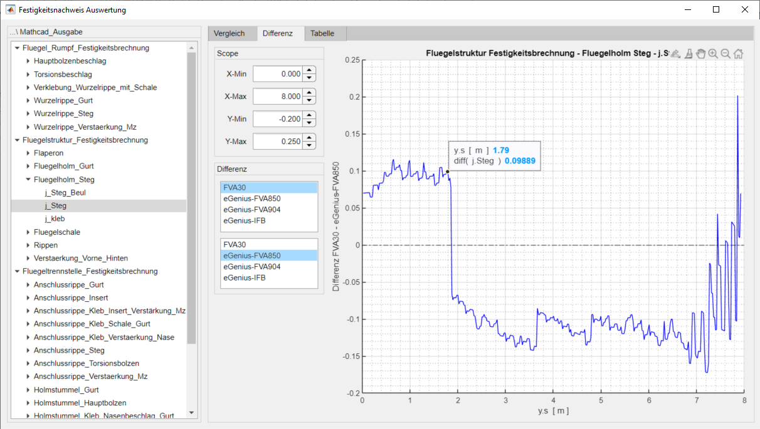The height and width of the screenshot is (429, 760).
Task: Expand the Fluegelschale tree node
Action: tap(28, 232)
